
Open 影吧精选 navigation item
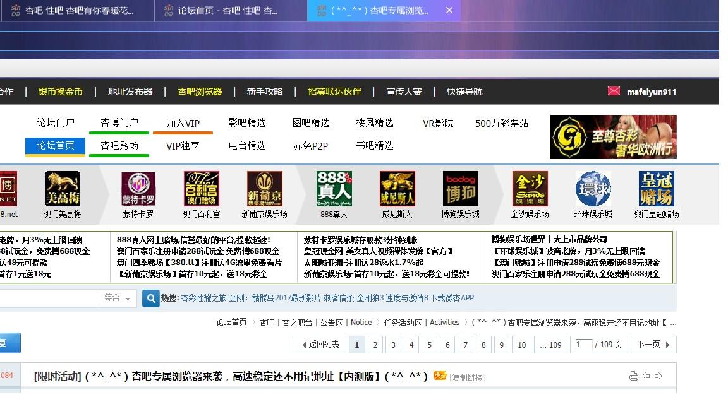click(x=247, y=123)
